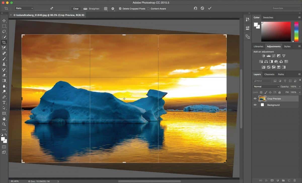302x183 pixels.
Task: Add a layer mask from the Layers panel
Action: pyautogui.click(x=272, y=180)
